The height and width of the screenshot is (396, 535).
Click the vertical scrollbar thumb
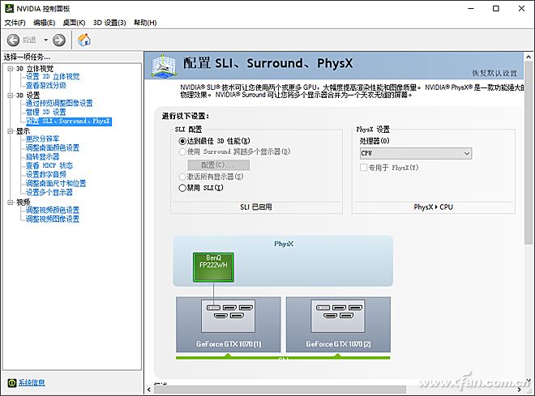[529, 153]
